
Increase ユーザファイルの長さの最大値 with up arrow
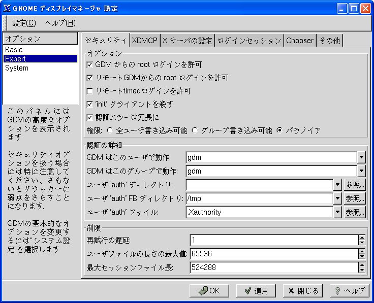pyautogui.click(x=362, y=251)
